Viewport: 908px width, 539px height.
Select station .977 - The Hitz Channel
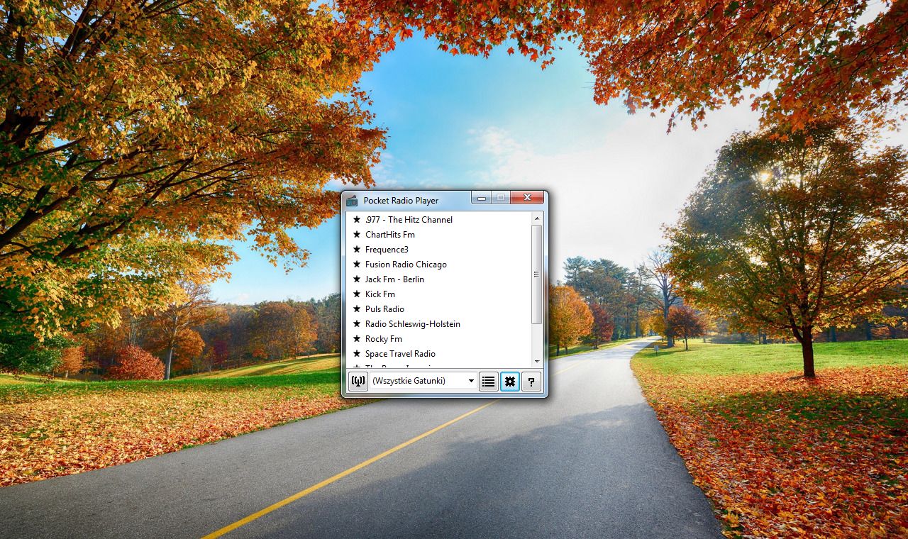click(x=438, y=220)
